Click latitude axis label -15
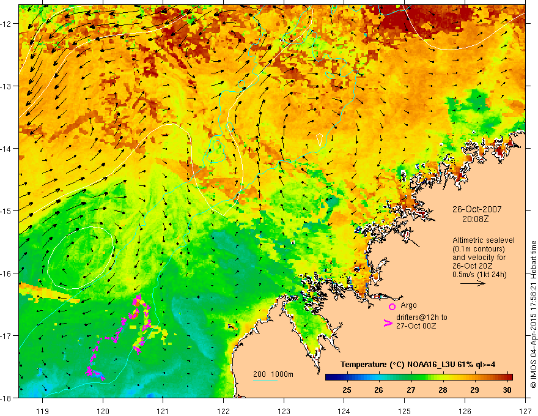538x416 pixels. pos(6,210)
